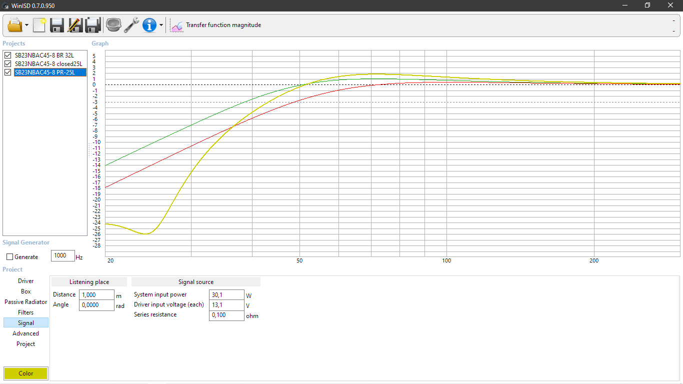Click the Signal Generator label
Screen dimensions: 683x384
point(26,242)
